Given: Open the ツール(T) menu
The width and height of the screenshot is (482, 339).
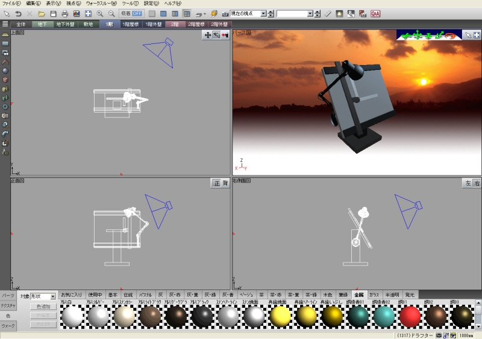Looking at the screenshot, I should point(130,4).
